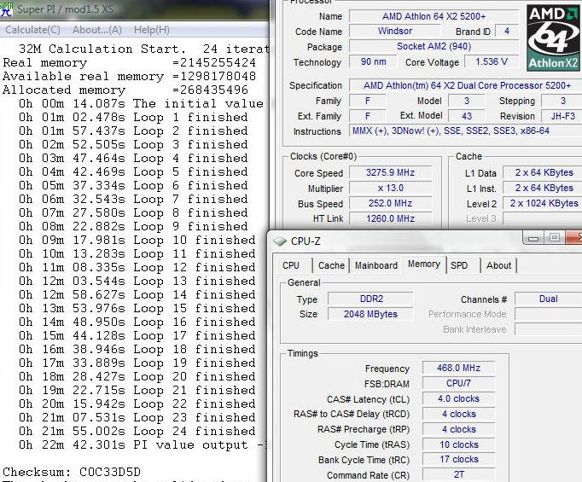Switch to the Cache tab in CPU-Z
This screenshot has height=482, width=582.
(331, 265)
